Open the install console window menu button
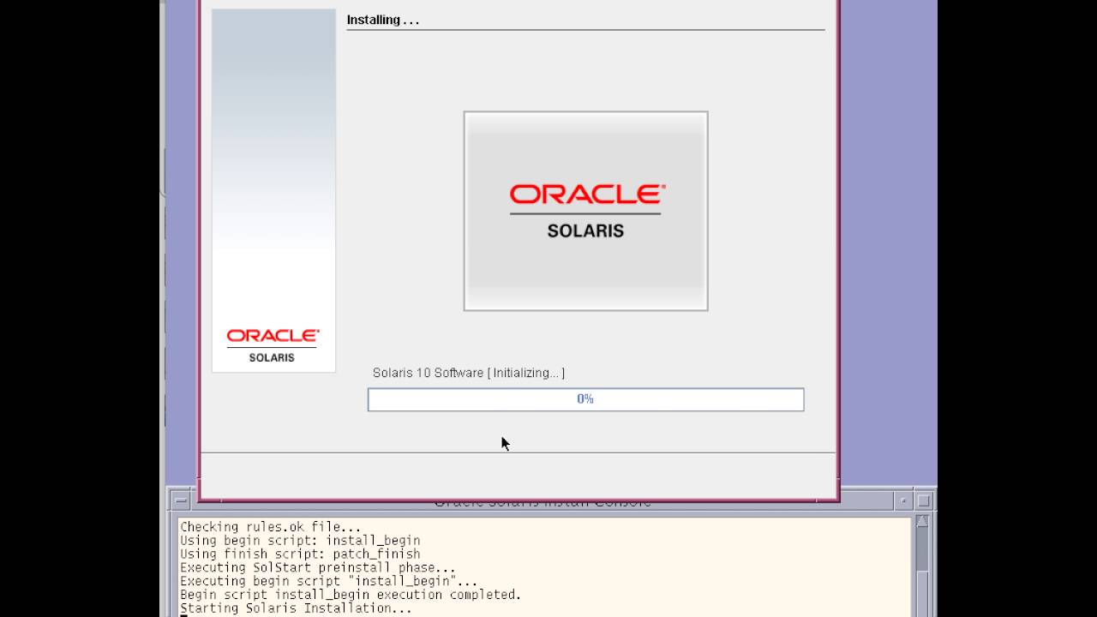The image size is (1097, 617). [180, 501]
